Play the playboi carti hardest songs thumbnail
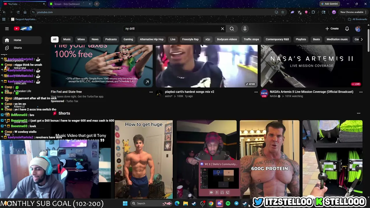This screenshot has height=208, width=370. 206,66
